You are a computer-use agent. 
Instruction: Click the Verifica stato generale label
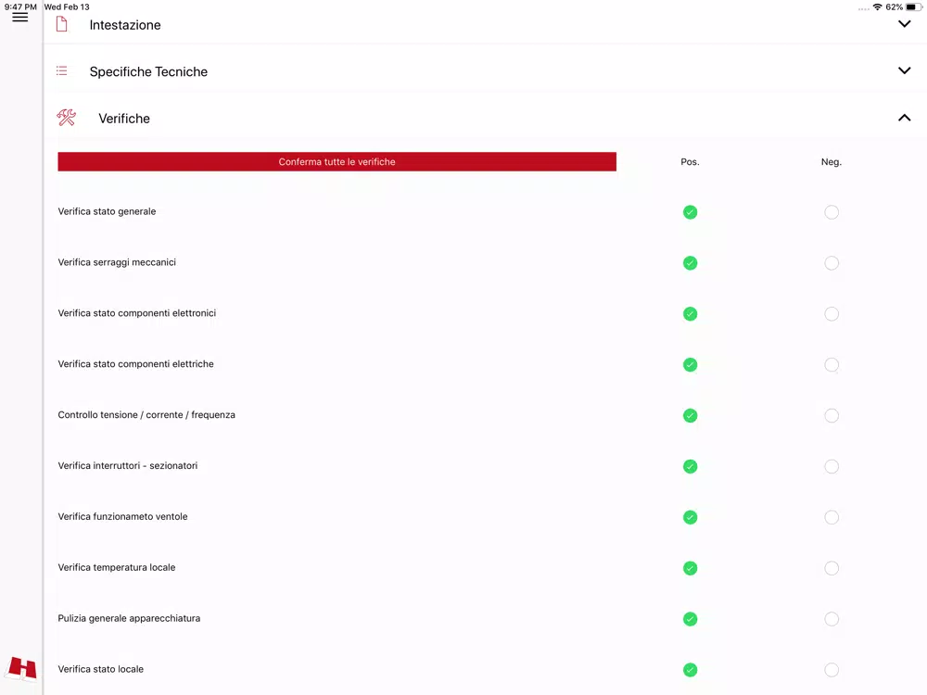click(x=107, y=211)
